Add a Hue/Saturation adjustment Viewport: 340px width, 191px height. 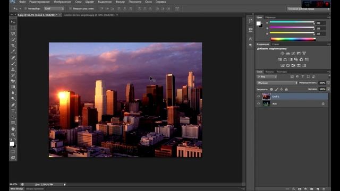click(280, 59)
